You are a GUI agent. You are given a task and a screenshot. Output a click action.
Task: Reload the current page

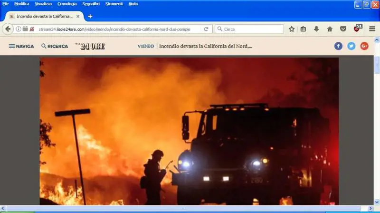(x=206, y=29)
